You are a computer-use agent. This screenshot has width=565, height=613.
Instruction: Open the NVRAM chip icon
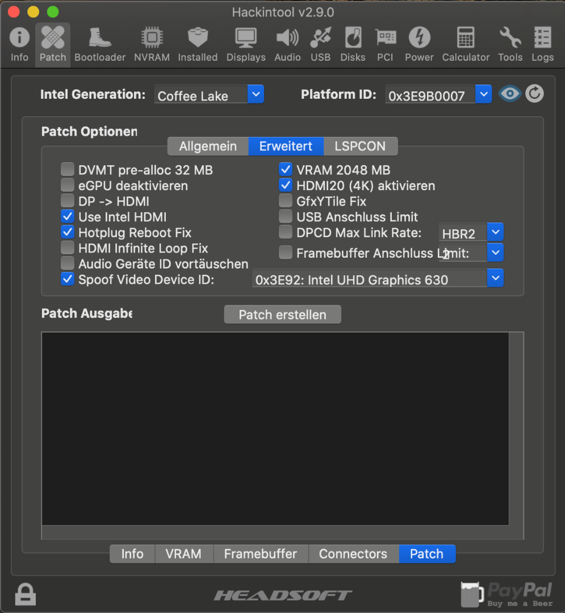pyautogui.click(x=152, y=44)
